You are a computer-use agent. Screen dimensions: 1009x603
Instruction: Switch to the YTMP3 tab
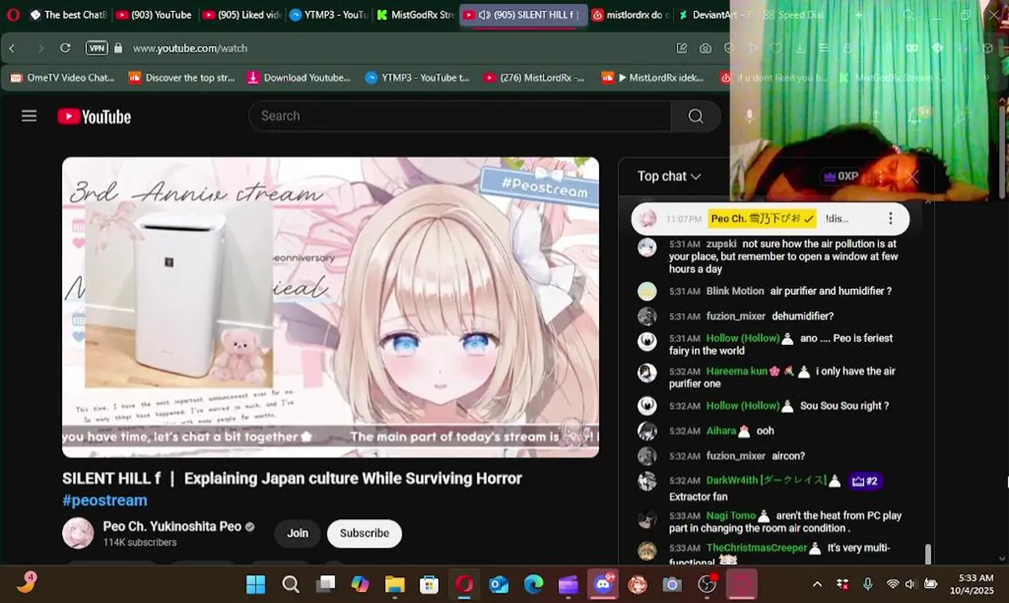328,15
